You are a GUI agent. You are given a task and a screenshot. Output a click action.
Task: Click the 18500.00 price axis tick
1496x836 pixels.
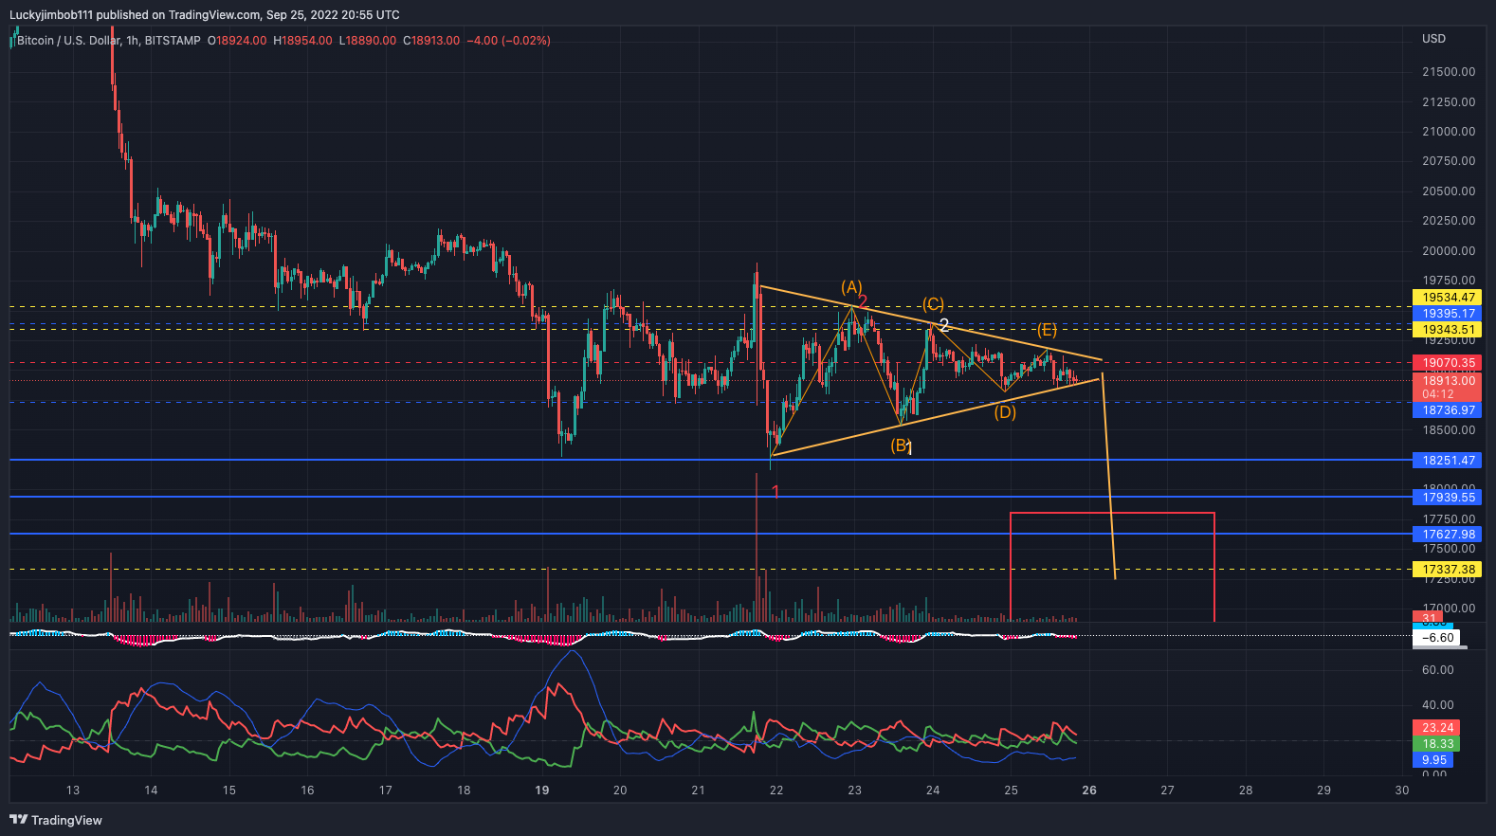pyautogui.click(x=1449, y=430)
